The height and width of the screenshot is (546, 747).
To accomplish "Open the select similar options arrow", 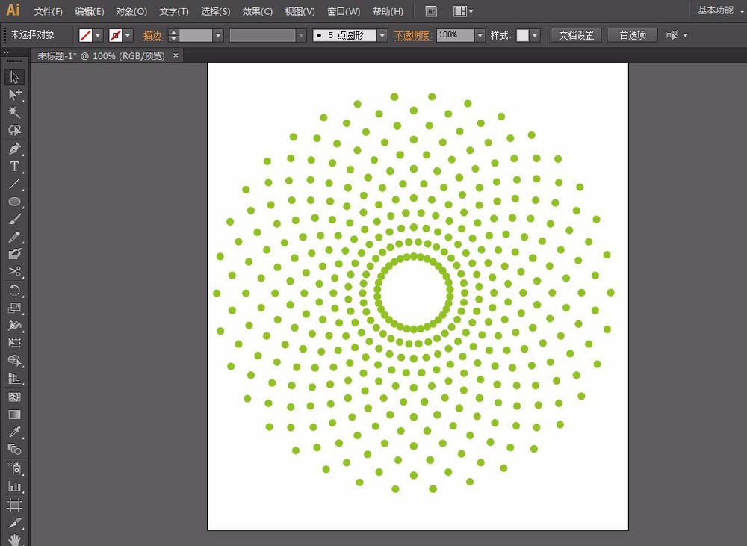I will click(x=686, y=35).
